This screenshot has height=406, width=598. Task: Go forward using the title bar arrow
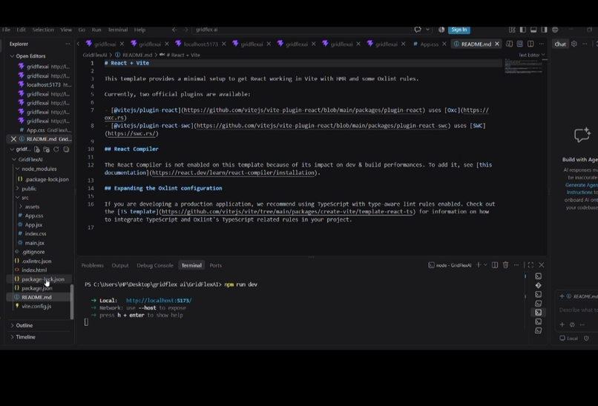pos(185,30)
